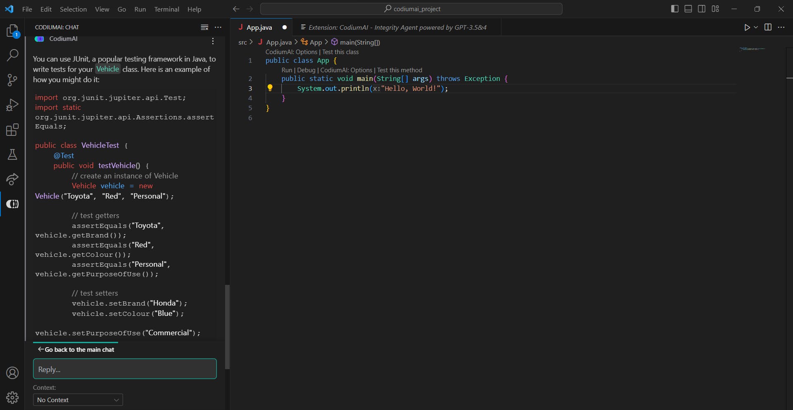Click the lightbulb code action on line 3
This screenshot has height=410, width=793.
[x=270, y=88]
